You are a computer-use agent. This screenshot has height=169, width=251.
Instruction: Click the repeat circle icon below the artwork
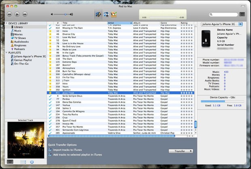click(32, 162)
